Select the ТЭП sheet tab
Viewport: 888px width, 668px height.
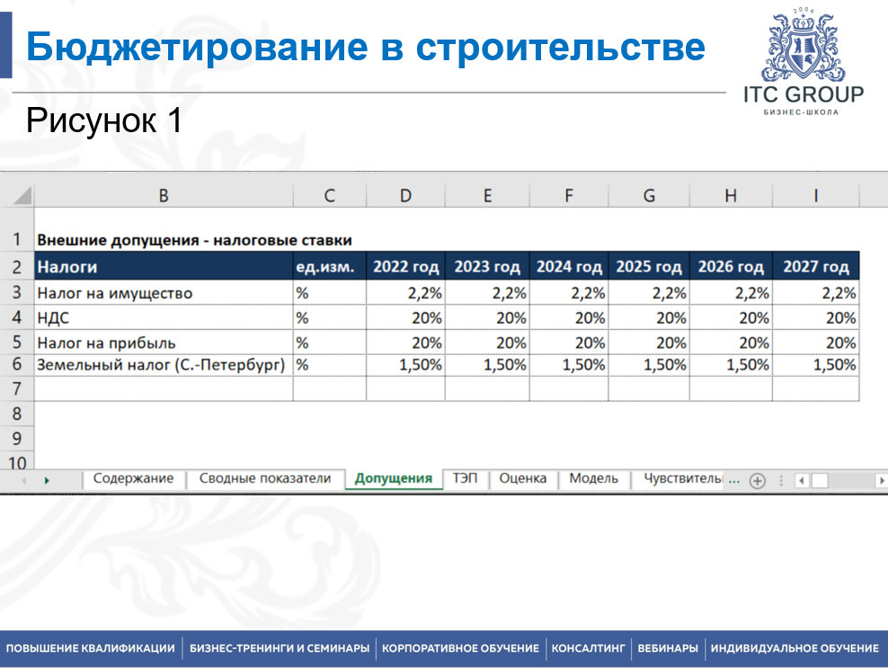[465, 479]
